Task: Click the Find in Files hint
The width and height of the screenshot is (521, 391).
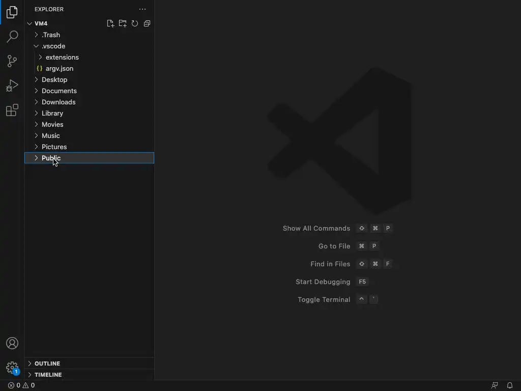Action: (330, 264)
